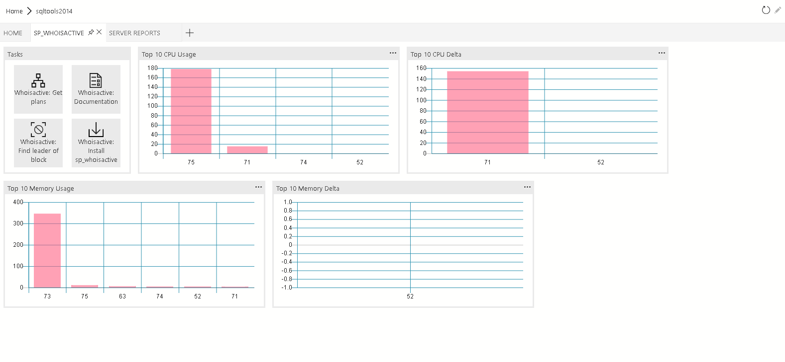Add a new tab with plus icon

190,33
